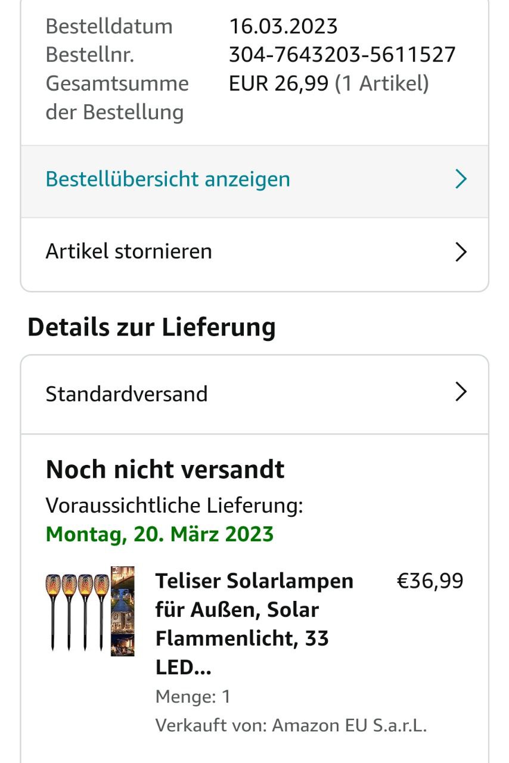509x763 pixels.
Task: Tap the chevron in the Standardversand row
Action: pyautogui.click(x=461, y=392)
